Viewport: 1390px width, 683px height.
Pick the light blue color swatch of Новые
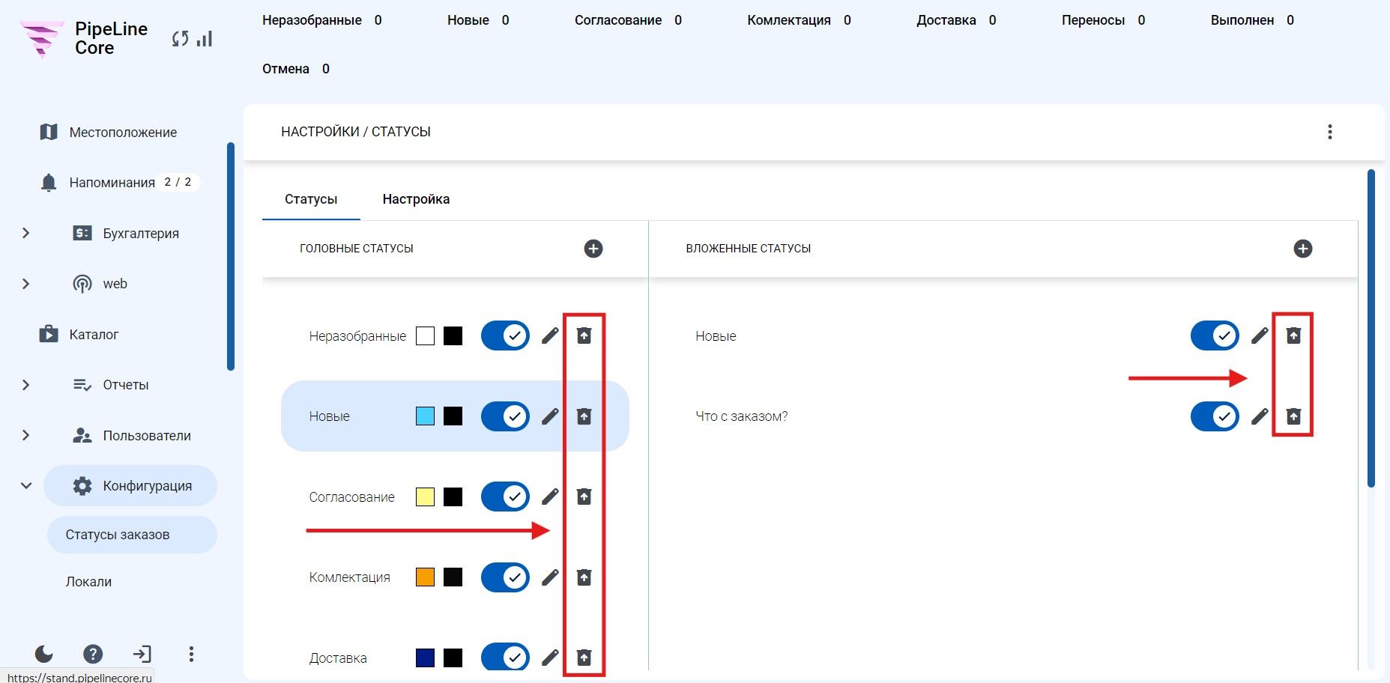click(x=425, y=416)
